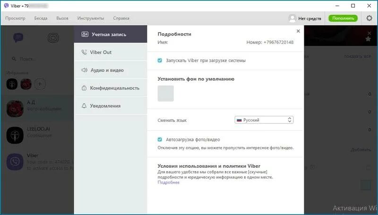Click the Условия использования и политики Viber heading
The image size is (378, 215).
coord(209,166)
